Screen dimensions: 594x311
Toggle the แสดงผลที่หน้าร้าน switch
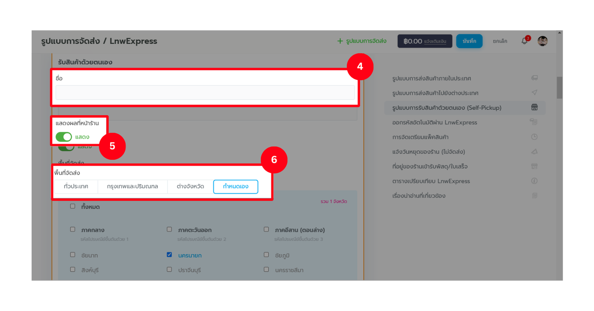[x=64, y=137]
